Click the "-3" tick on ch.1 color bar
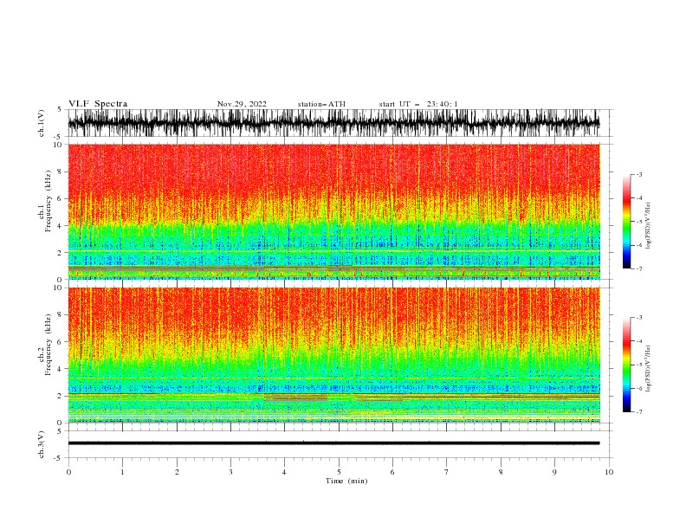Screen dimensions: 686x530 (x=639, y=174)
